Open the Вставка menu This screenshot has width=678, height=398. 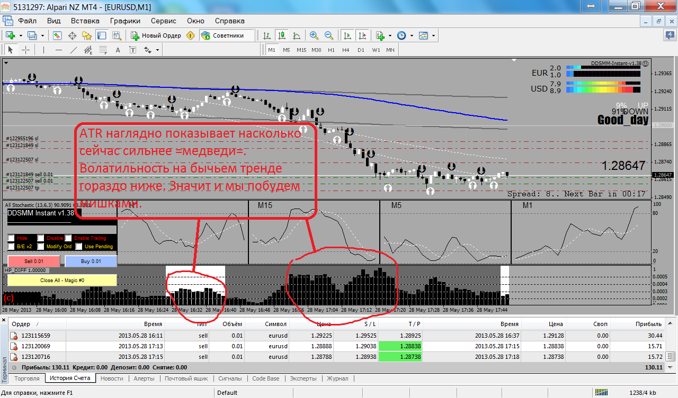pyautogui.click(x=85, y=21)
